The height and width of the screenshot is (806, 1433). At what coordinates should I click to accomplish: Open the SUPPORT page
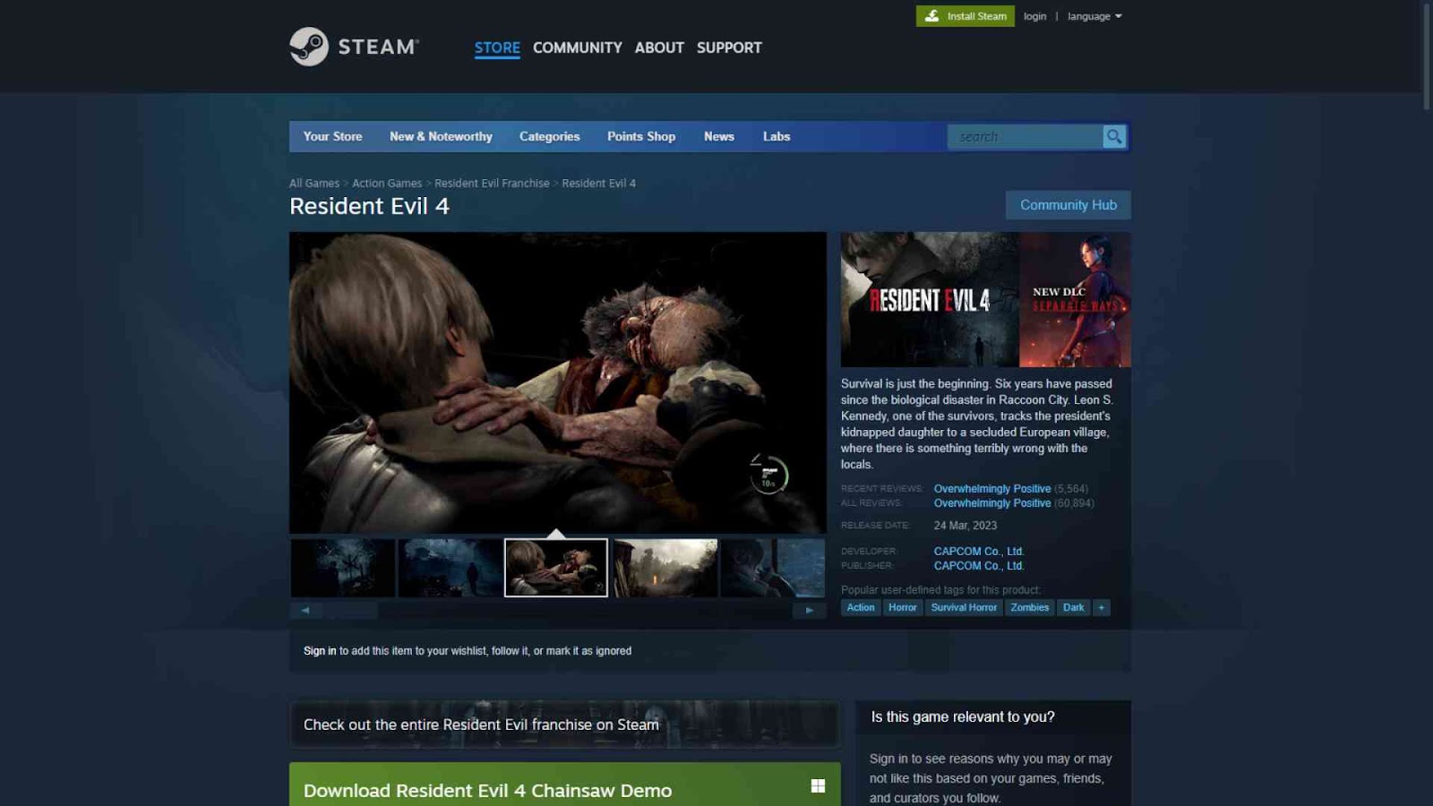pyautogui.click(x=729, y=47)
